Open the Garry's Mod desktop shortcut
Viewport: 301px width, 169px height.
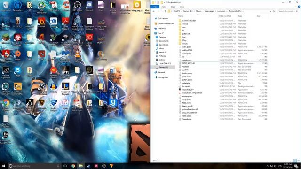coord(113,104)
